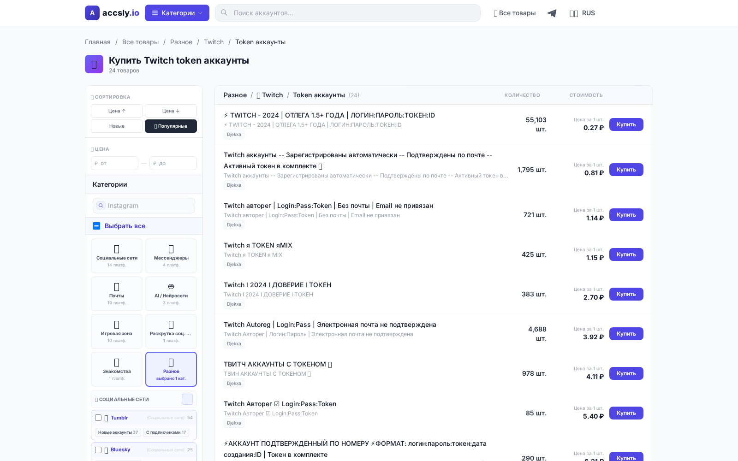The width and height of the screenshot is (738, 461).
Task: Toggle the Социальные сети section checkbox
Action: click(x=187, y=399)
